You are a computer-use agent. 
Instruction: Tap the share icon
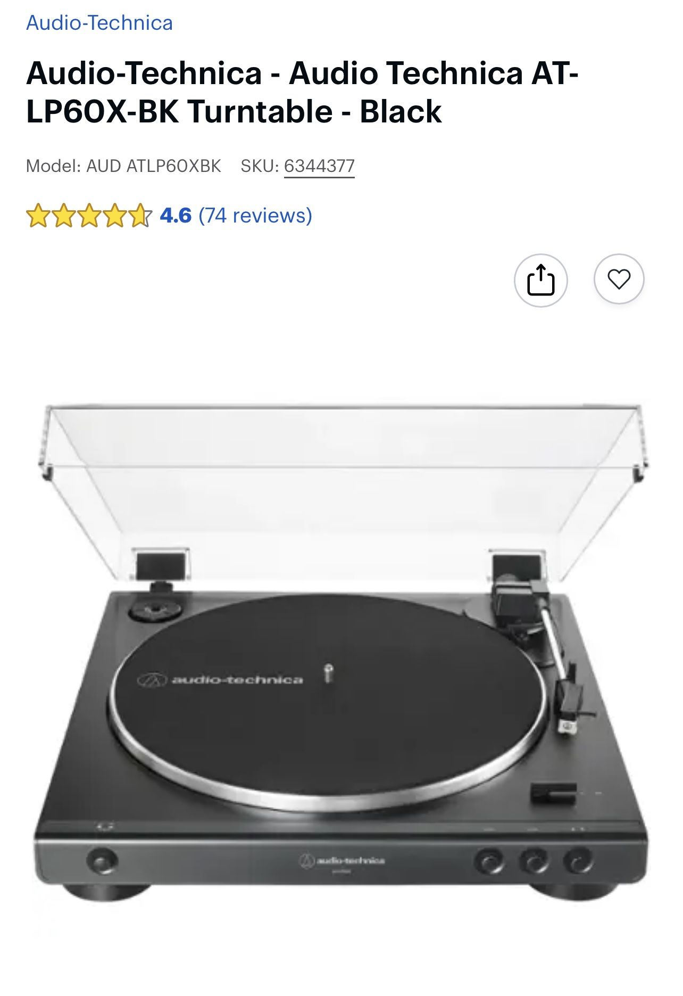coord(540,279)
